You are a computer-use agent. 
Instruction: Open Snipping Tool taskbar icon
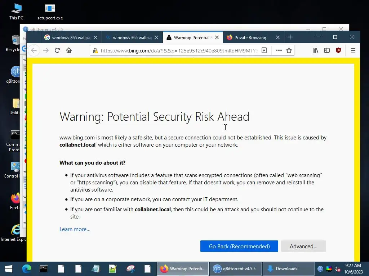click(130, 269)
